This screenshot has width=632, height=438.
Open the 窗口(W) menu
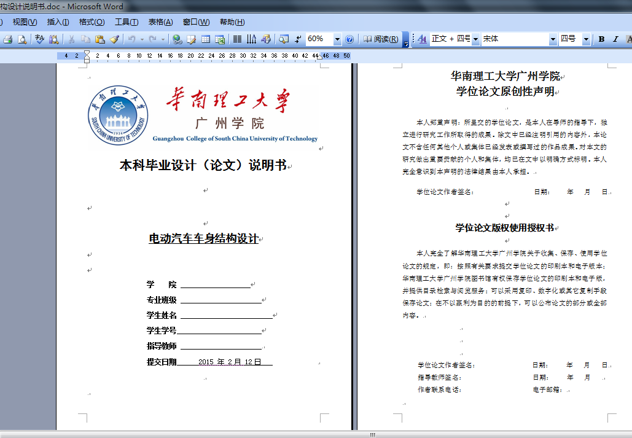pos(197,22)
